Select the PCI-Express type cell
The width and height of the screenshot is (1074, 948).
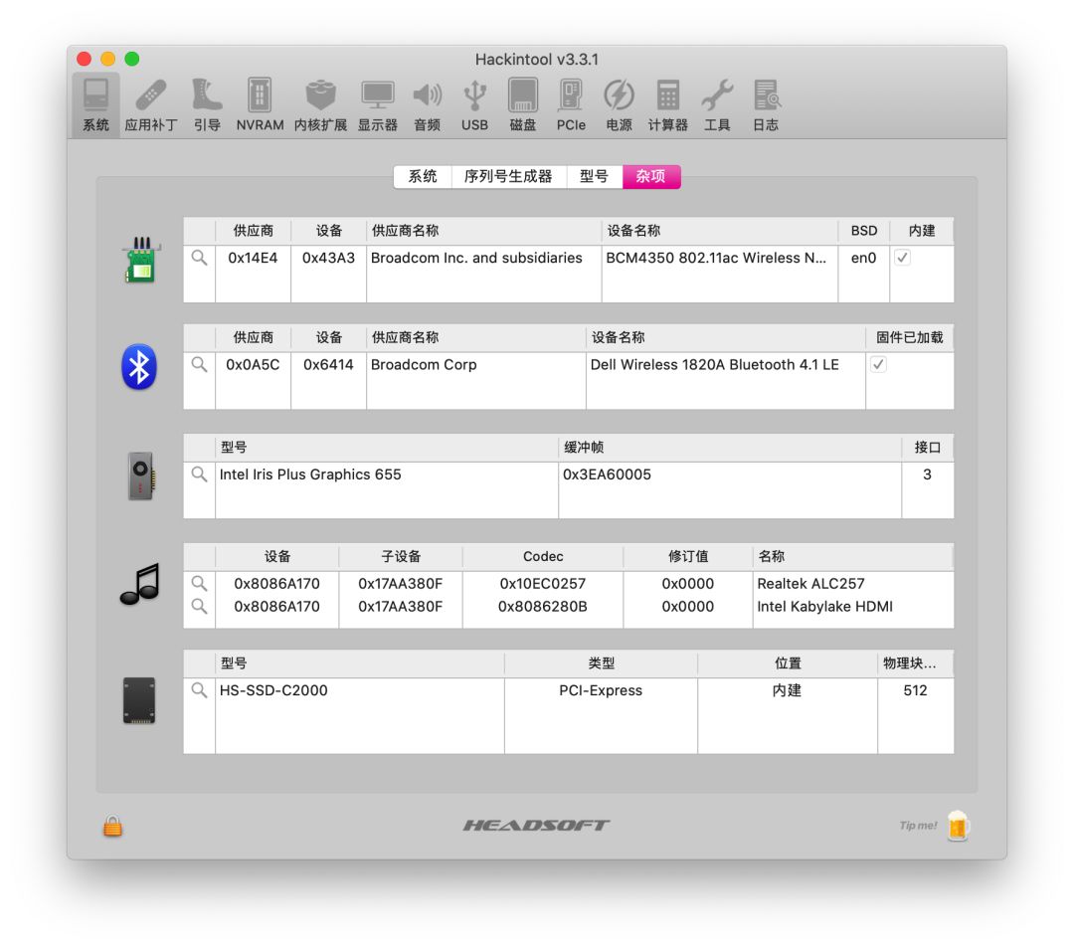601,690
